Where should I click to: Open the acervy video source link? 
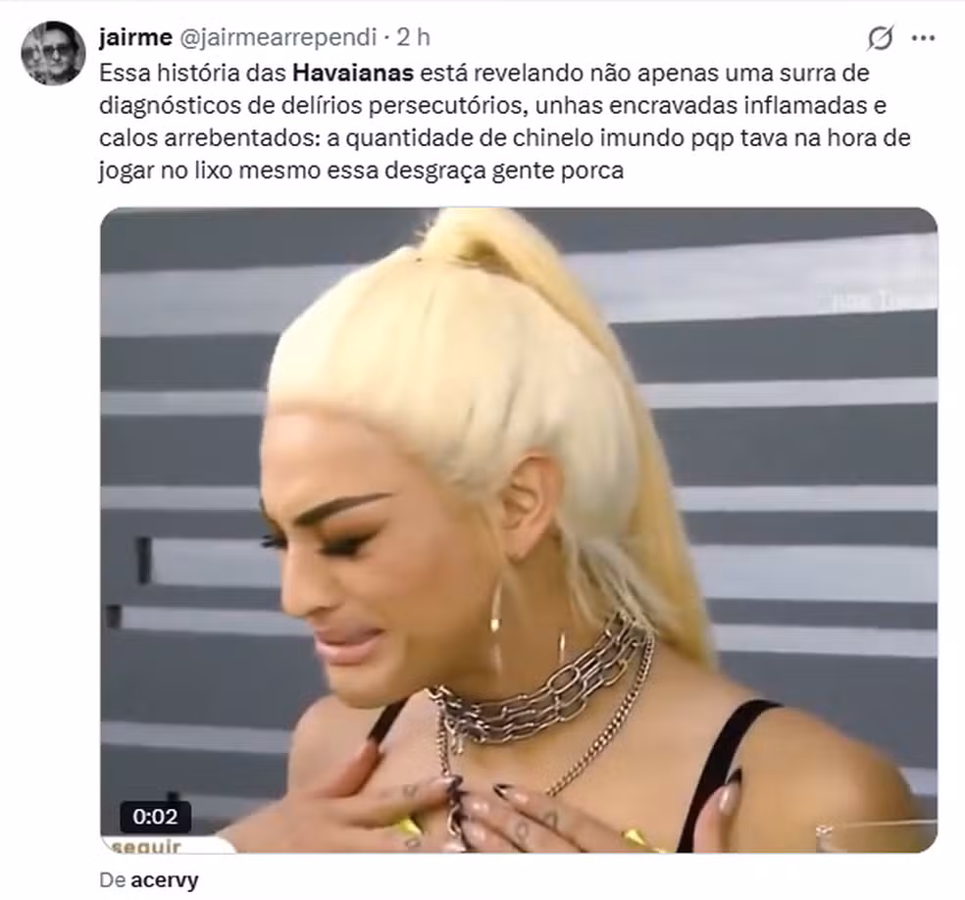165,879
